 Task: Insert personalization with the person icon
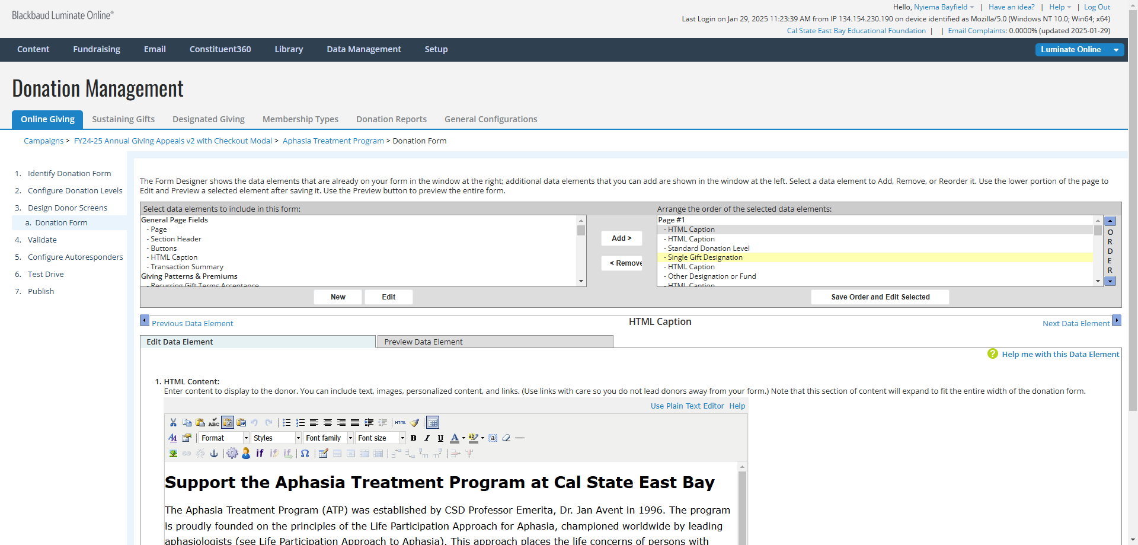(246, 453)
